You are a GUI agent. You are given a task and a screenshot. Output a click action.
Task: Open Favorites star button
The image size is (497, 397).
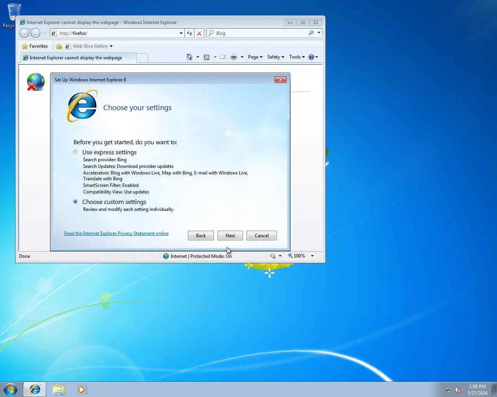coord(35,46)
